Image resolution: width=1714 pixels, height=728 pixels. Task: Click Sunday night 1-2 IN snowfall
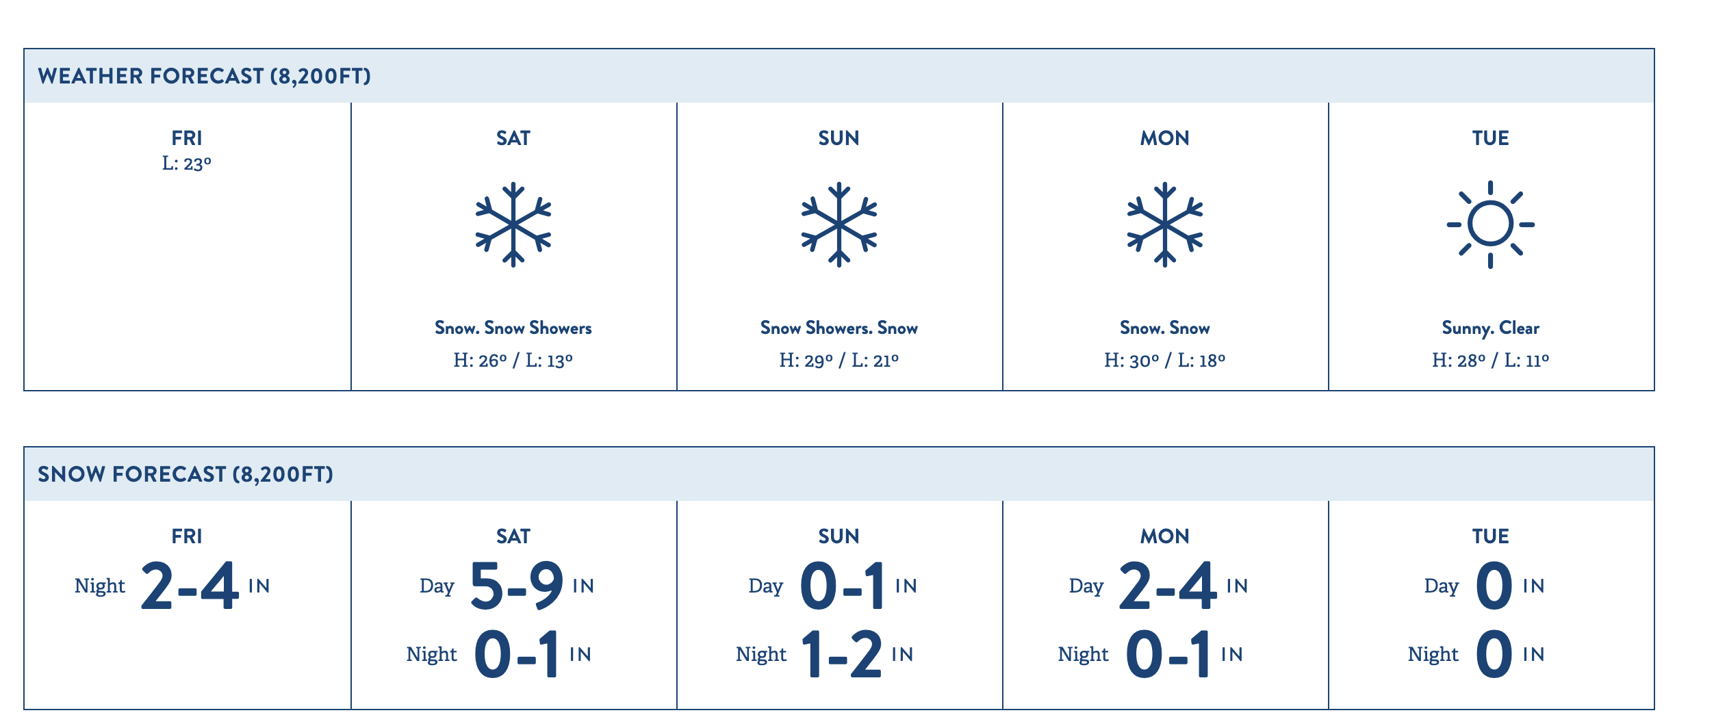click(x=825, y=654)
